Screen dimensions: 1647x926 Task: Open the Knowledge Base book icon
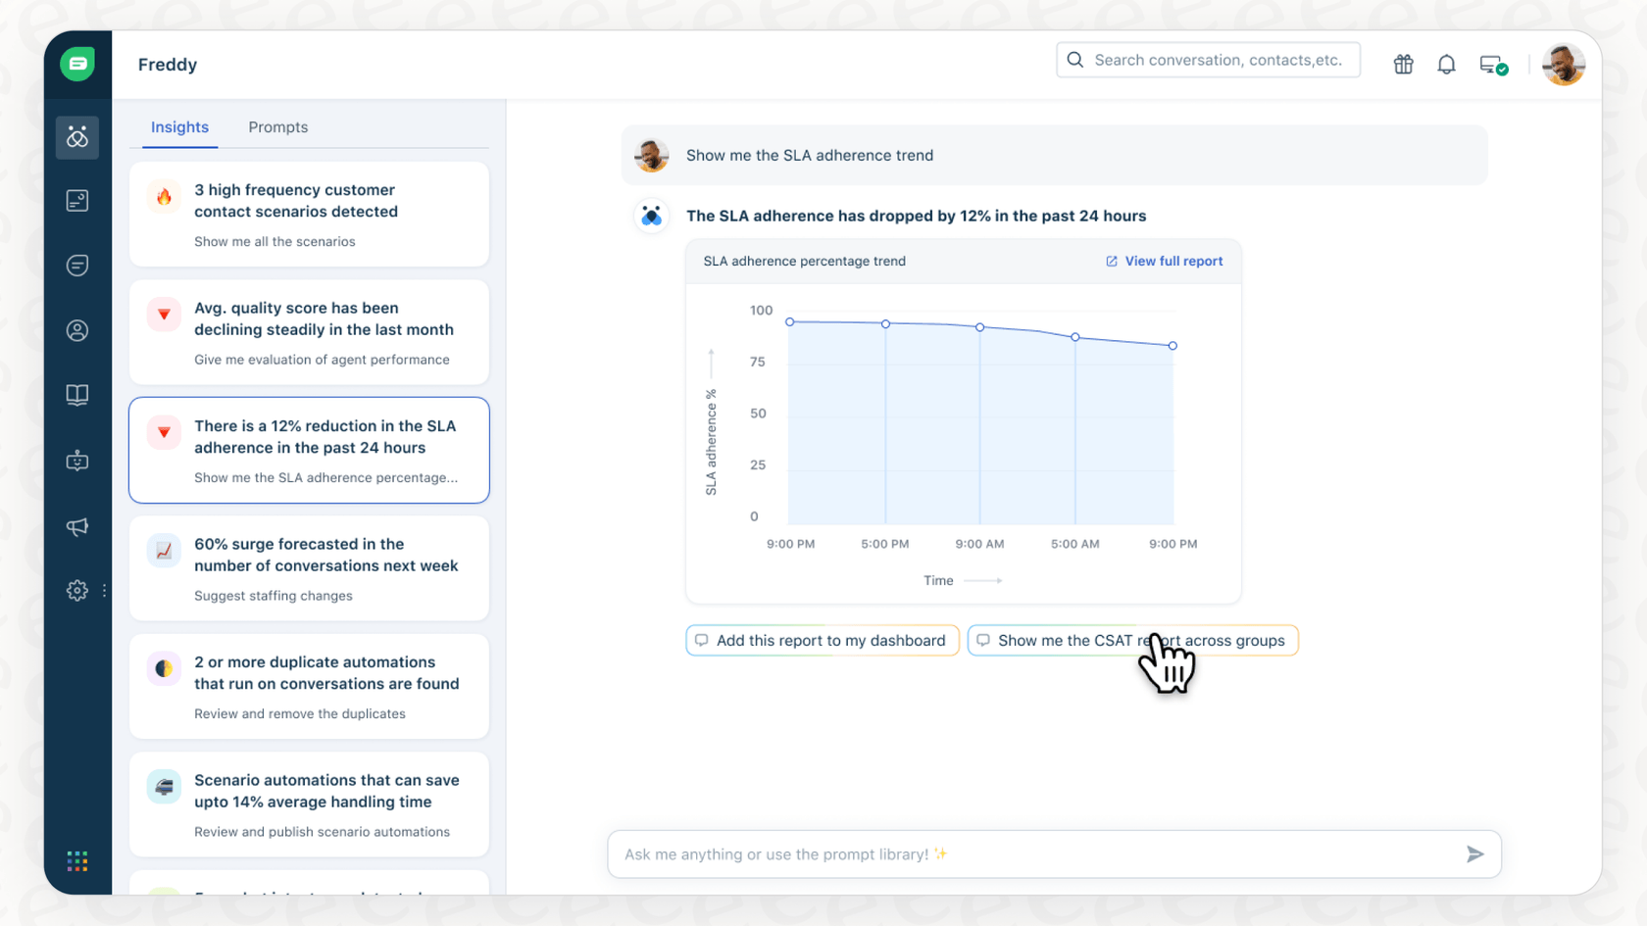77,395
